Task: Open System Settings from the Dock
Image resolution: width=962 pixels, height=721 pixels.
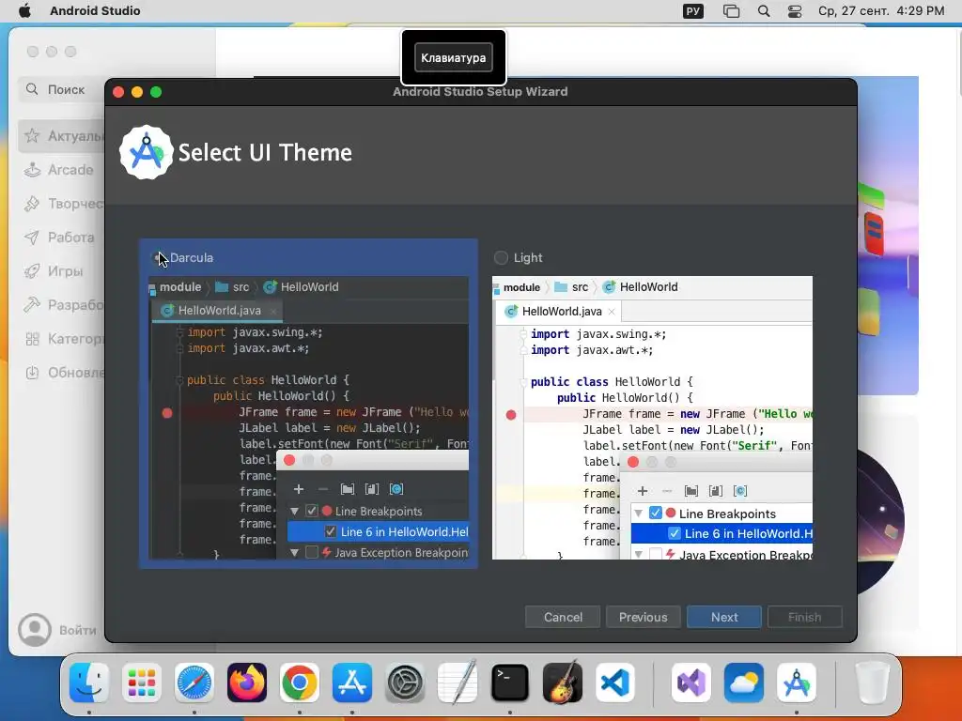Action: pos(405,683)
